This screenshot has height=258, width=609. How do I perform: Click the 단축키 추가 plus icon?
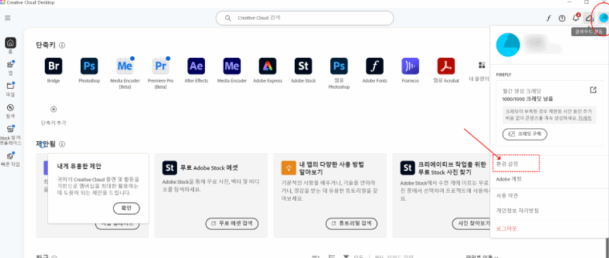[54, 109]
